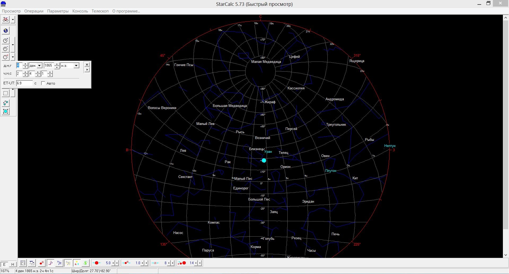Toggle the planets display button
509x274 pixels.
(x=77, y=263)
